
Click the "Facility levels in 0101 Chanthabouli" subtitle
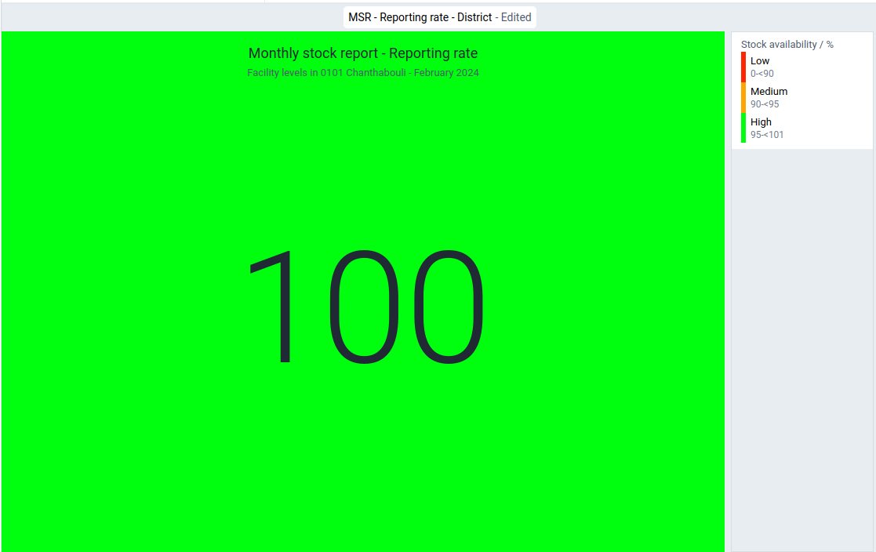pos(327,73)
